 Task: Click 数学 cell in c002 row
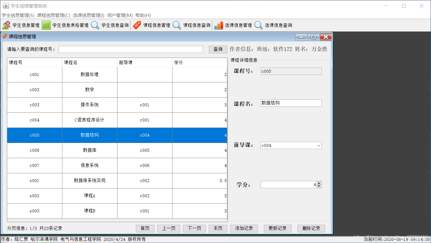(x=90, y=90)
